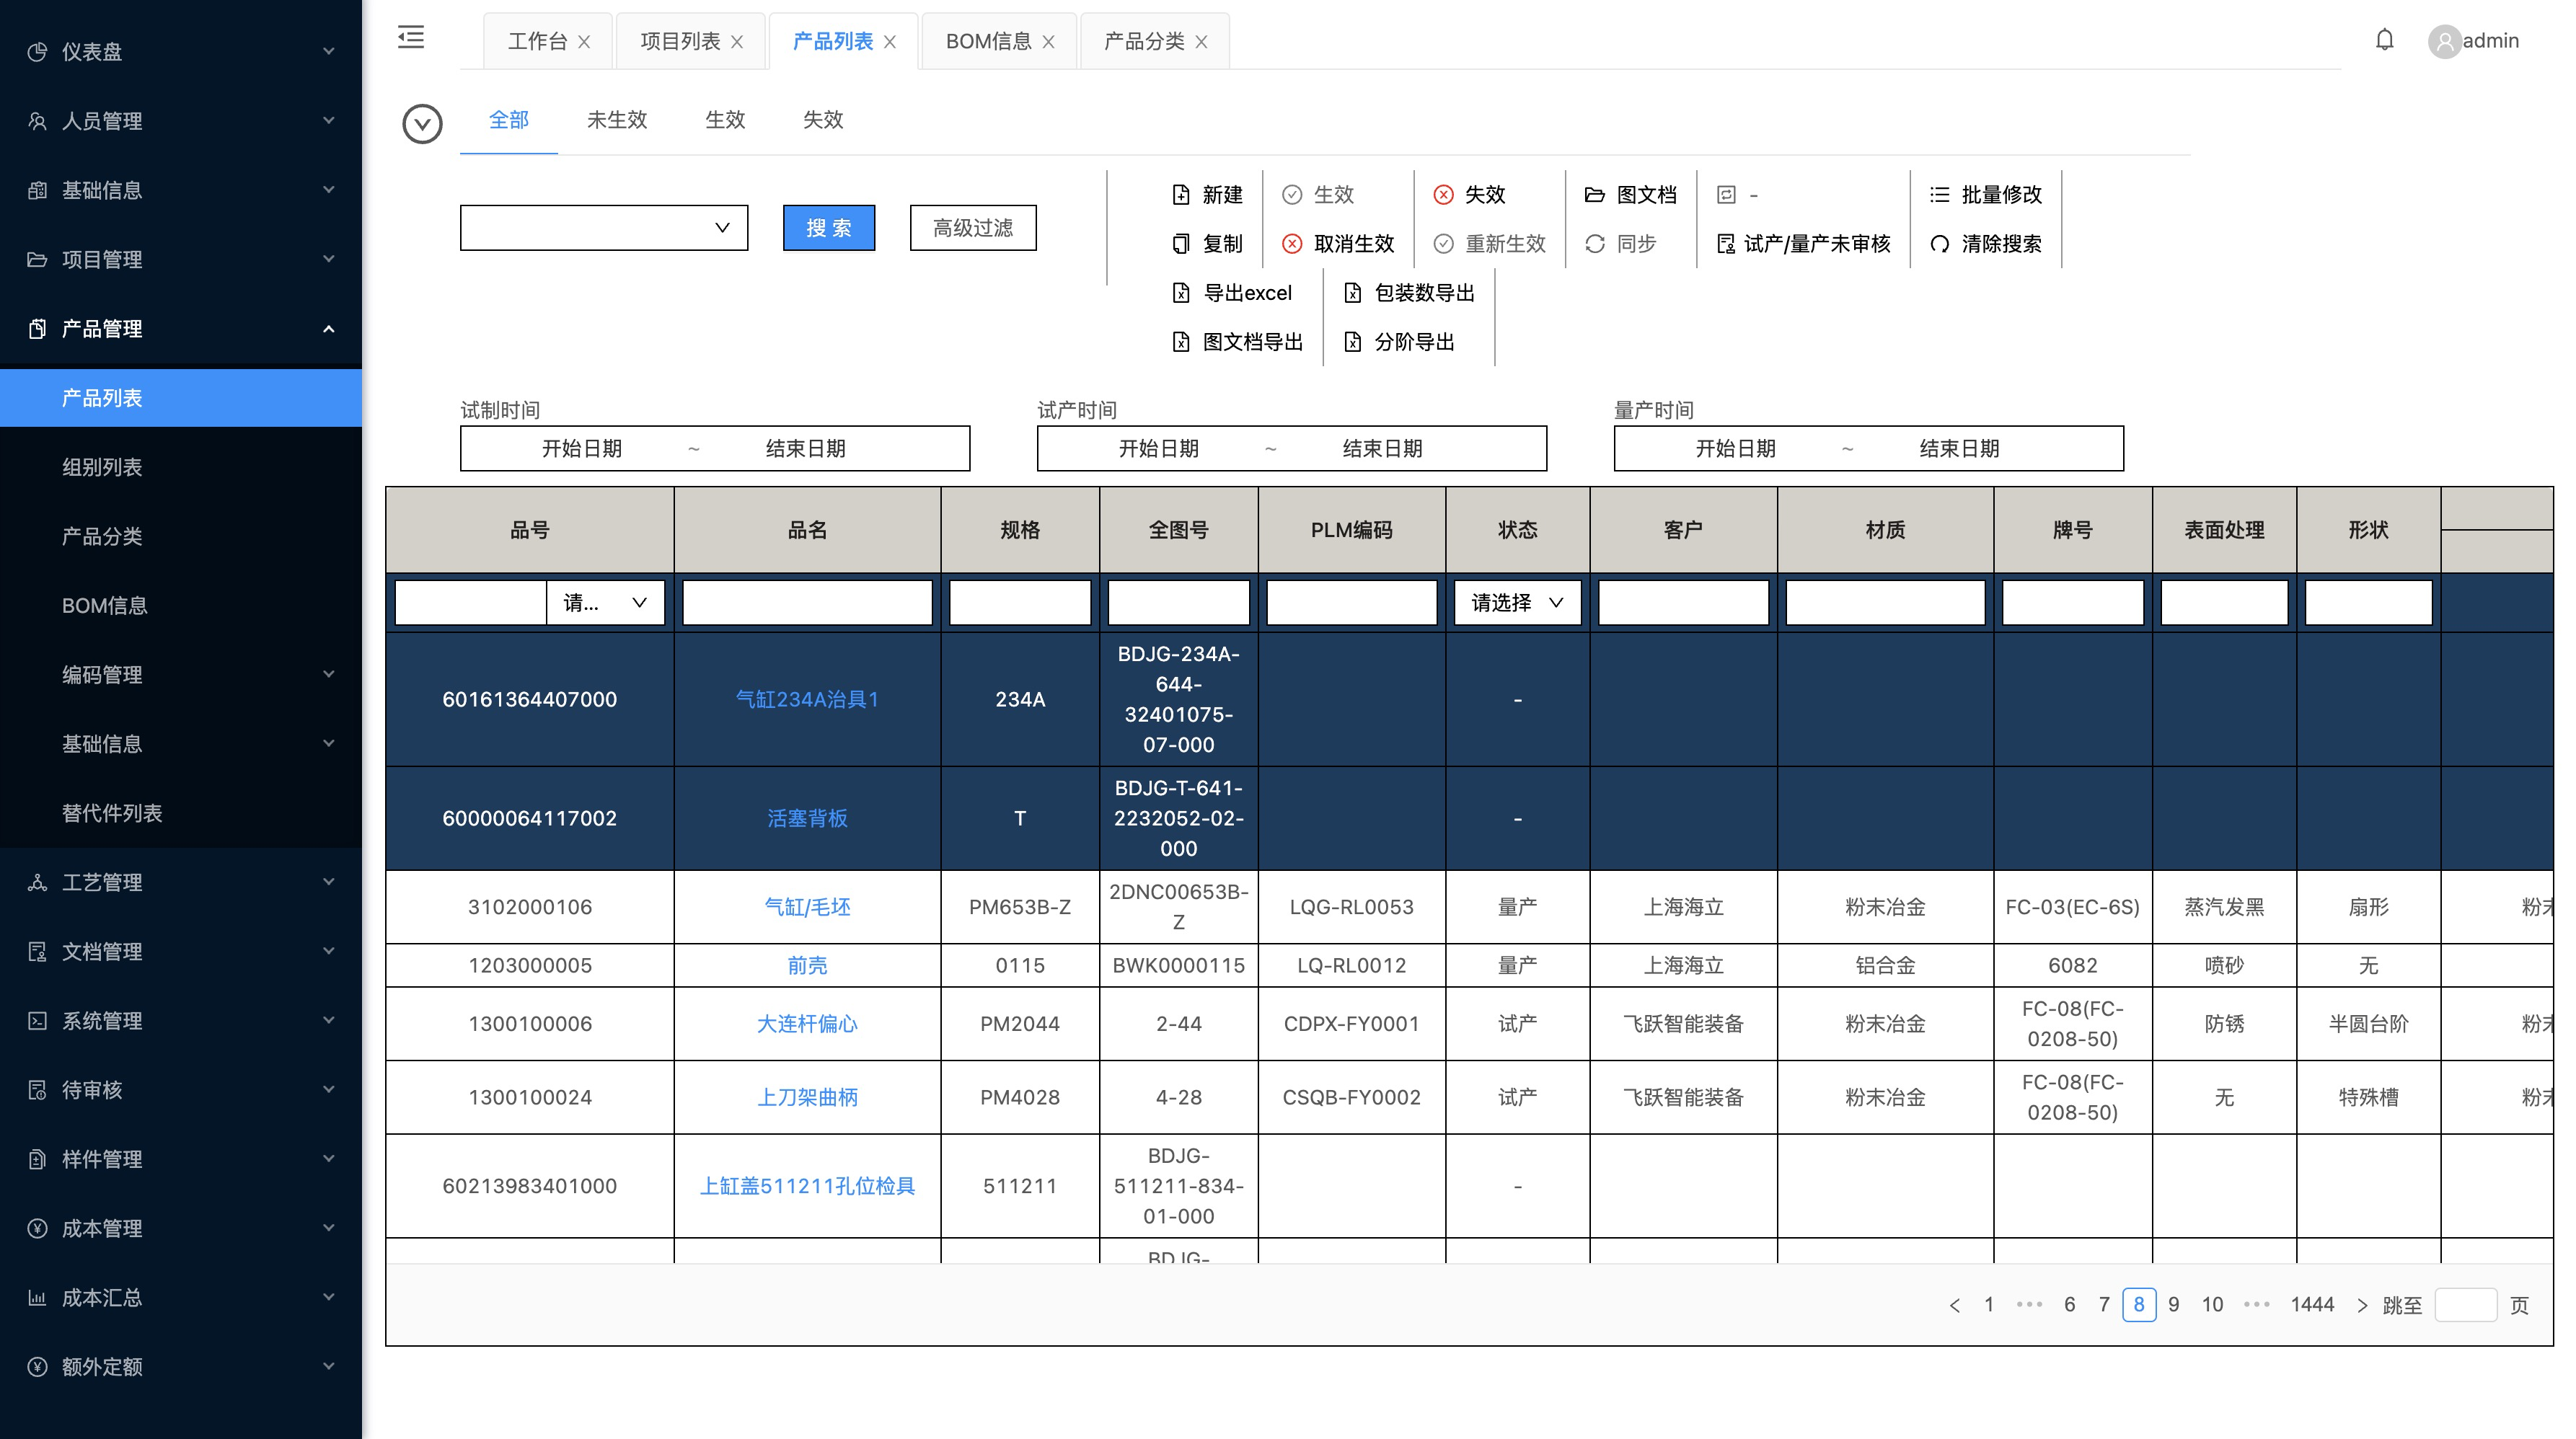
Task: Close the 产品列表 tab
Action: 890,42
